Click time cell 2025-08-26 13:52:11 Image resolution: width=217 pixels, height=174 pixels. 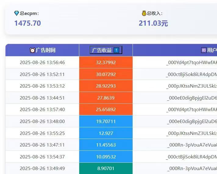click(42, 74)
